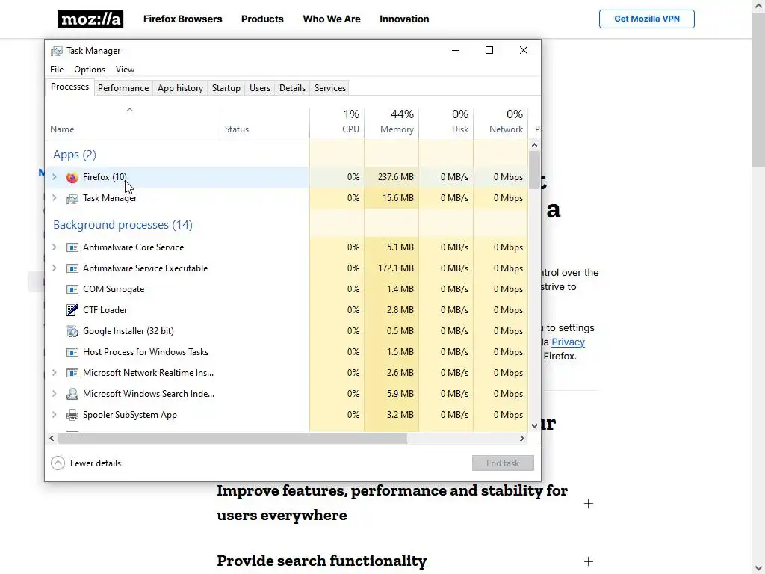The width and height of the screenshot is (765, 574).
Task: Click the Google Installer process icon
Action: (x=72, y=331)
